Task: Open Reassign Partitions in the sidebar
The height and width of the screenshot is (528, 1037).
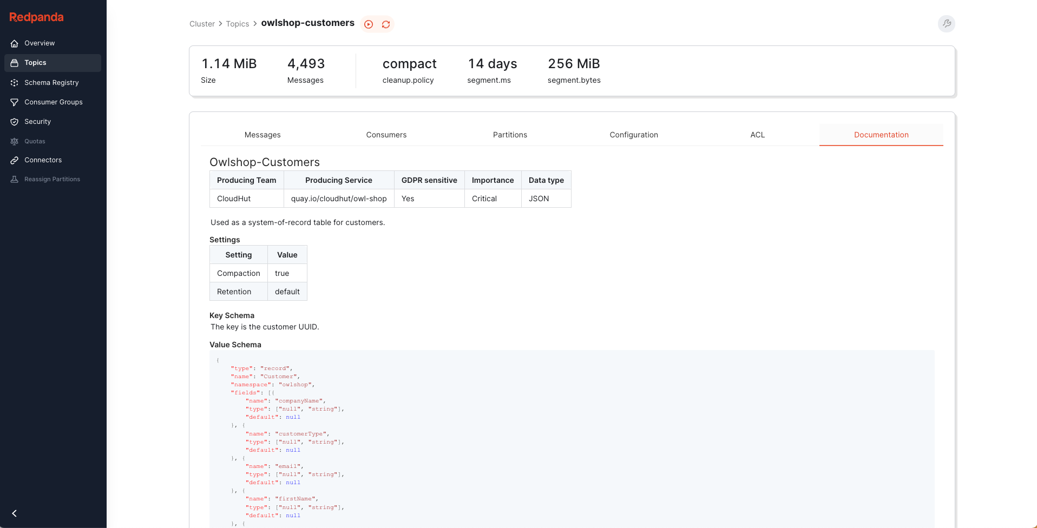Action: pos(52,179)
